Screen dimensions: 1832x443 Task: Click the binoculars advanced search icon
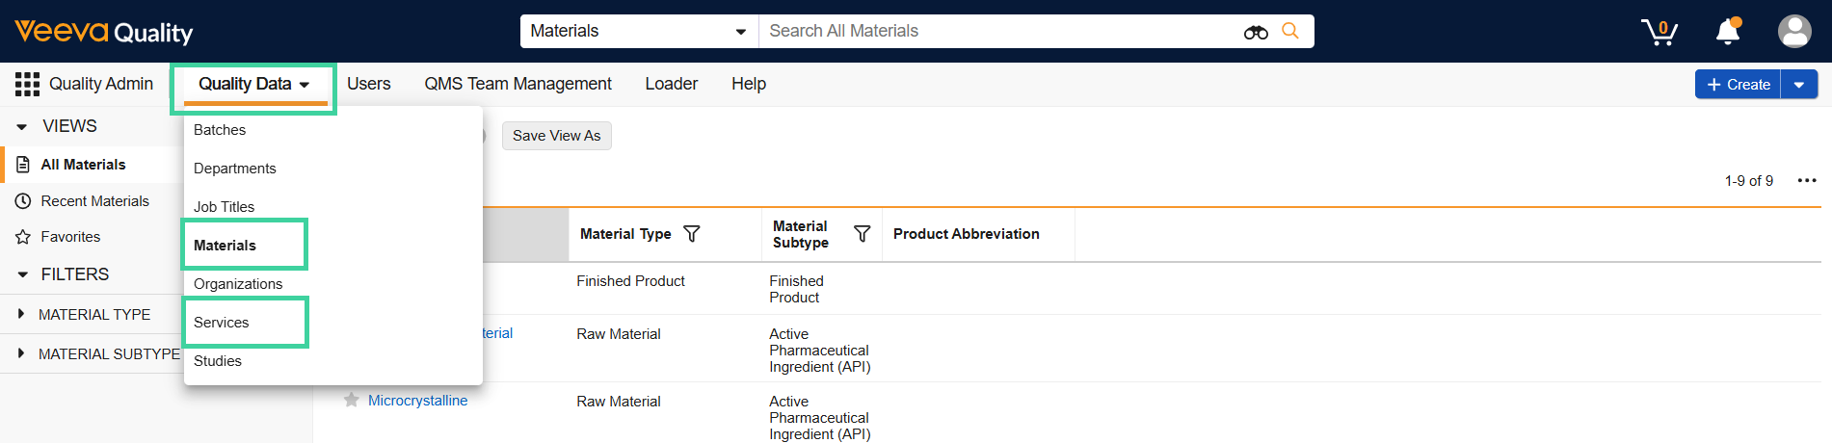coord(1256,32)
